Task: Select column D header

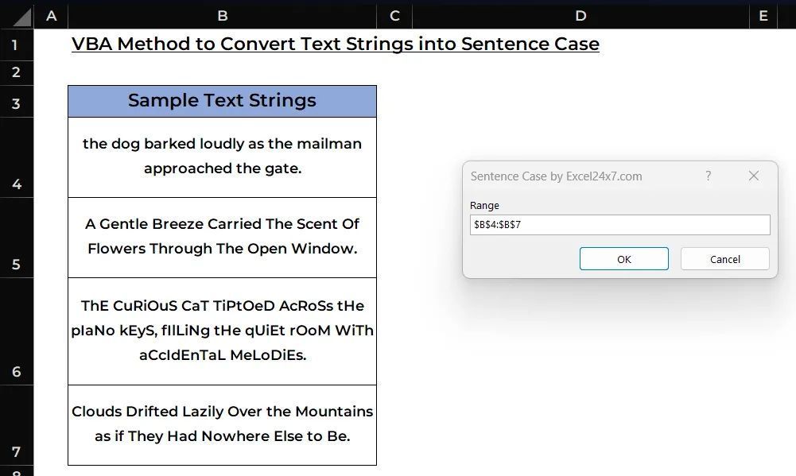Action: point(580,16)
